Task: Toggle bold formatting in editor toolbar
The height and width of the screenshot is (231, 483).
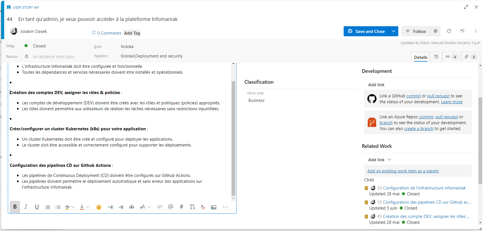Action: click(x=15, y=207)
